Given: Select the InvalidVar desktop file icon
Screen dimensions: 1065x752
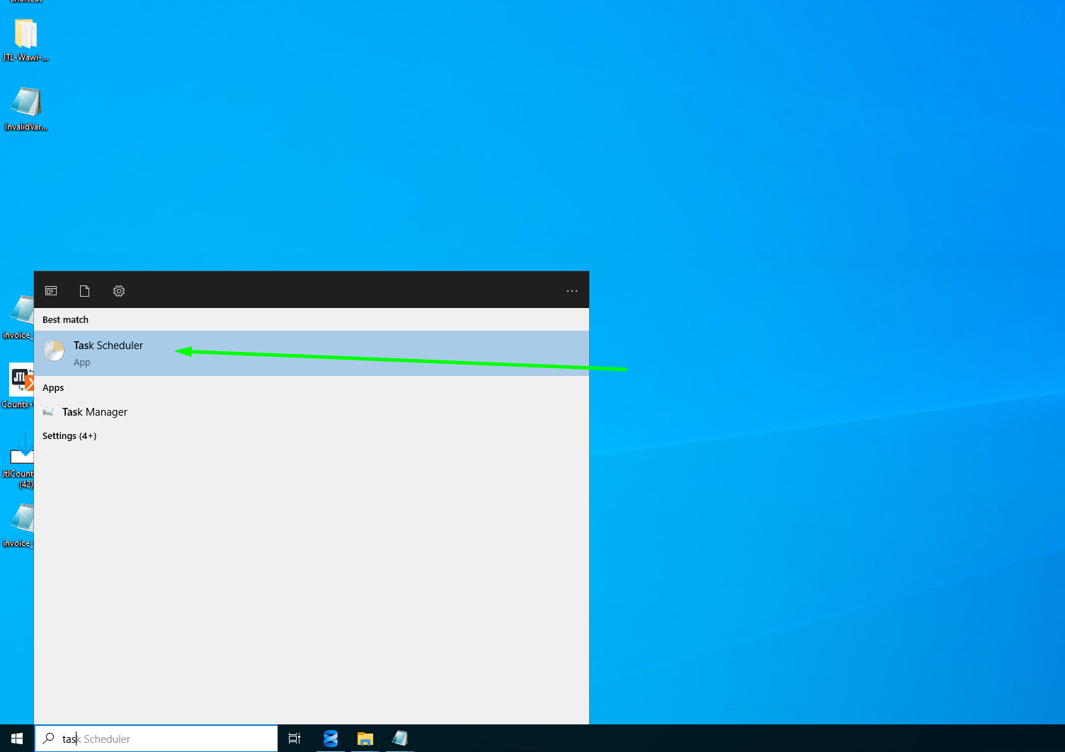Looking at the screenshot, I should (26, 109).
